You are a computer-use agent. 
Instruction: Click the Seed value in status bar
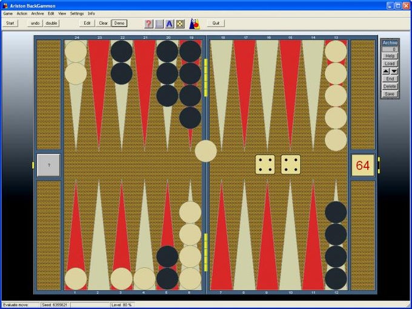tap(55, 305)
